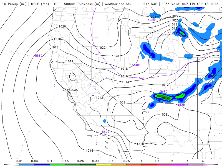Select the orchid 3 inch legend swatch
The height and width of the screenshot is (166, 222).
[x=195, y=165]
